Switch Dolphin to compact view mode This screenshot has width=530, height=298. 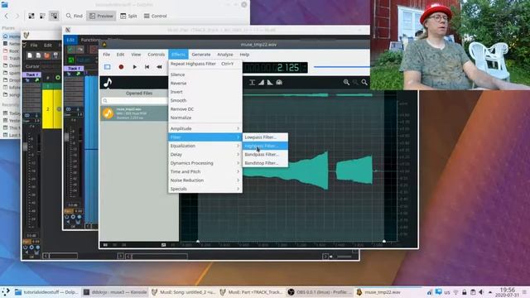[42, 16]
